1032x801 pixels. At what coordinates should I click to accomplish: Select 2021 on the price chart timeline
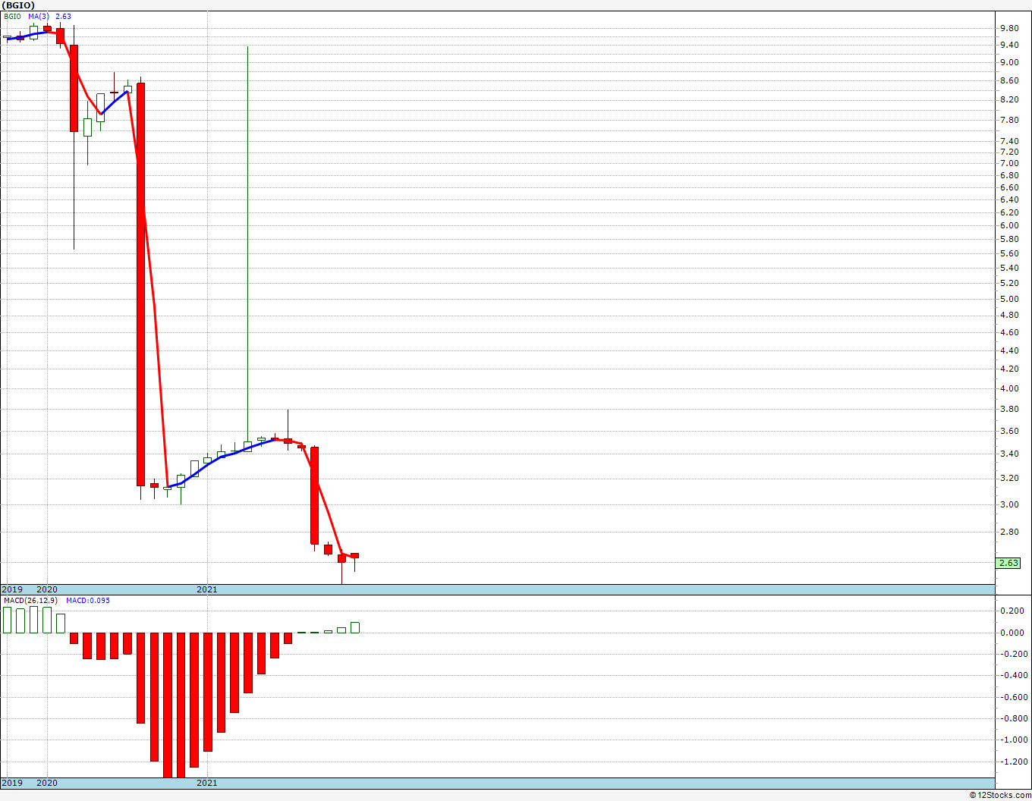[207, 589]
